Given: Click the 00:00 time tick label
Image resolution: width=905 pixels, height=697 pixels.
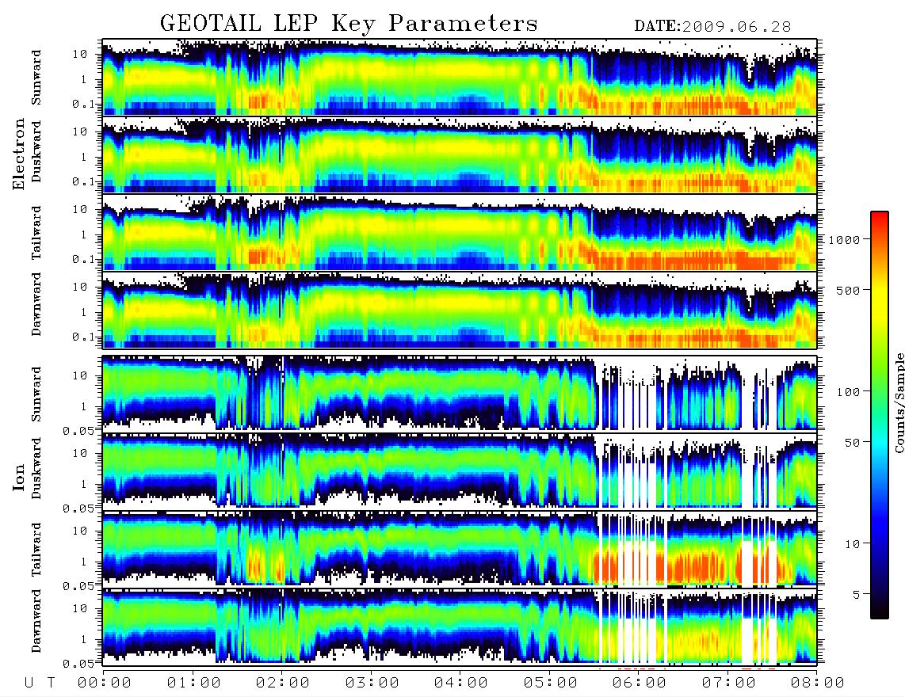Looking at the screenshot, I should point(105,684).
